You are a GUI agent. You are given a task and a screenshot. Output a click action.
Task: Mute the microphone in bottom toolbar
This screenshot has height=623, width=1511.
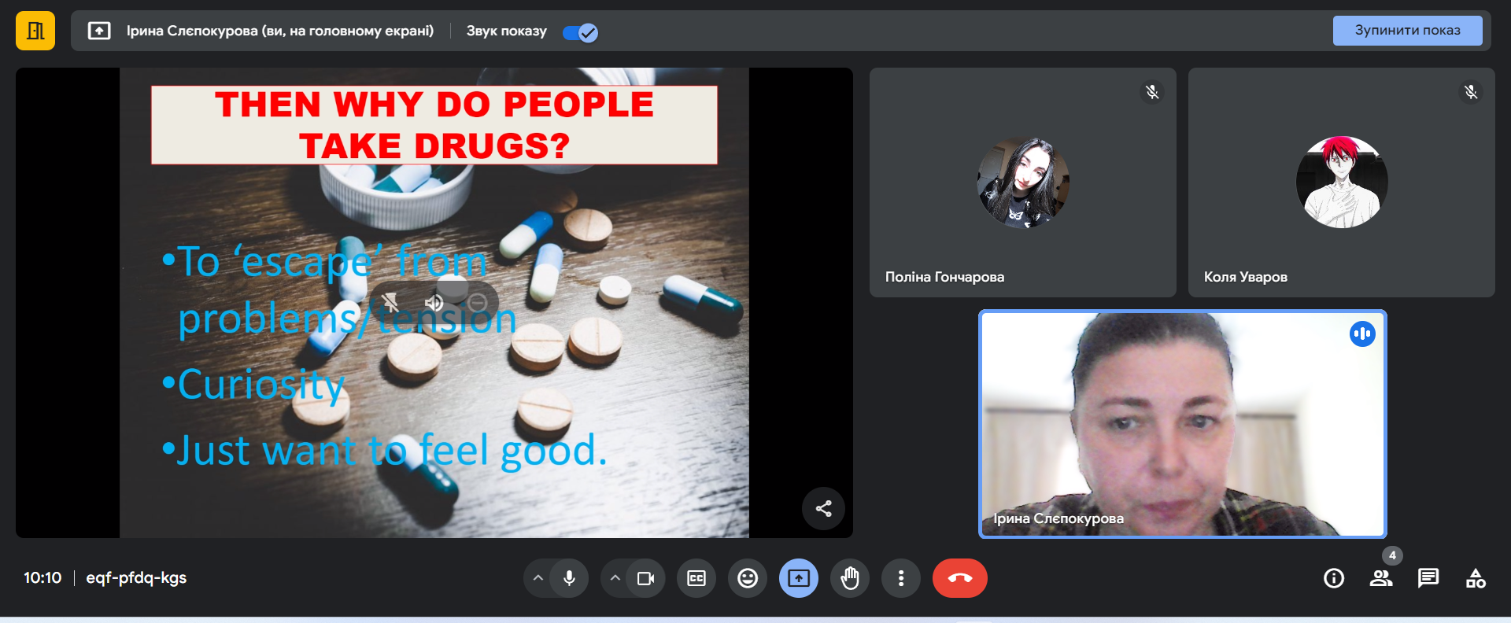coord(569,578)
